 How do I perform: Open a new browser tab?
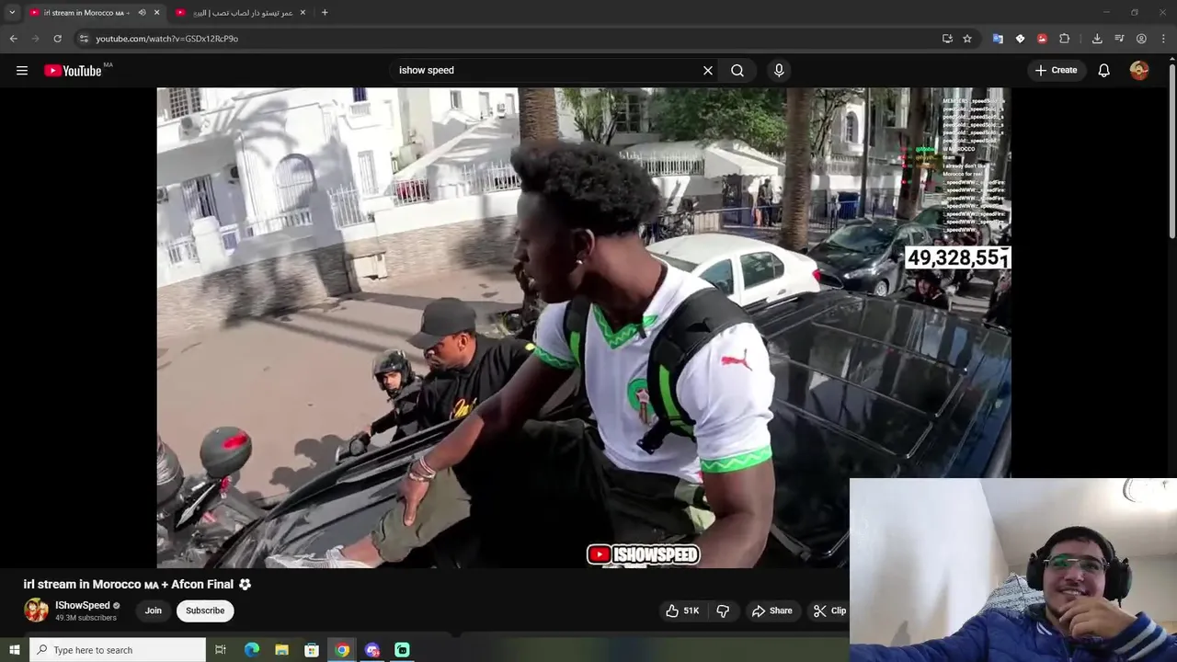(325, 12)
